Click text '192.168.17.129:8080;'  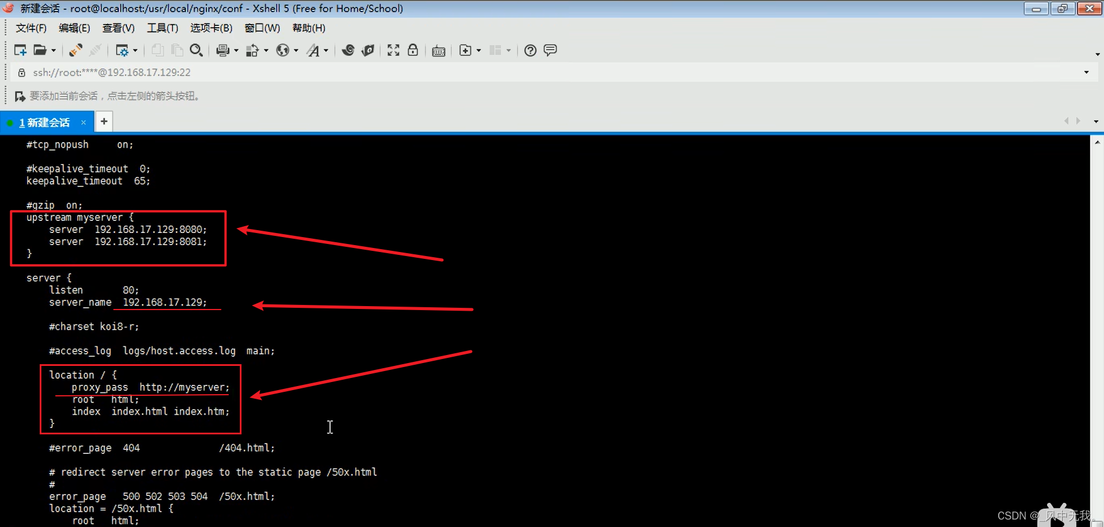[151, 230]
